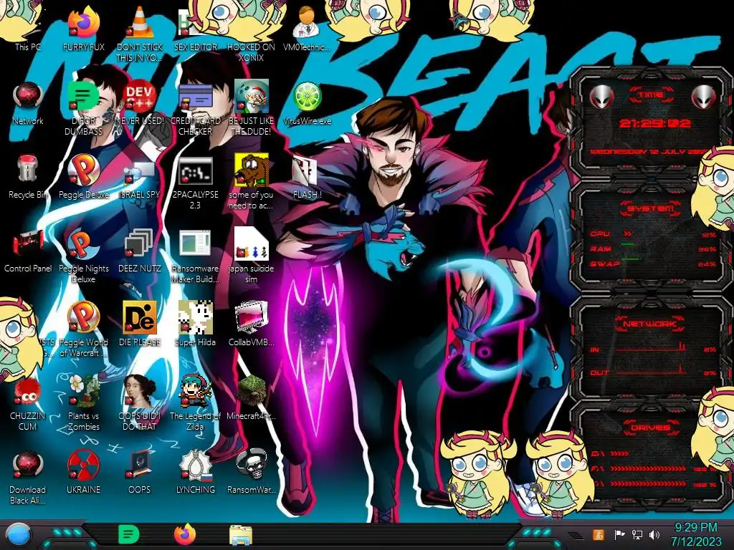Launch the NEVER USED! Dev-C++ shortcut
The height and width of the screenshot is (550, 734).
coord(140,103)
